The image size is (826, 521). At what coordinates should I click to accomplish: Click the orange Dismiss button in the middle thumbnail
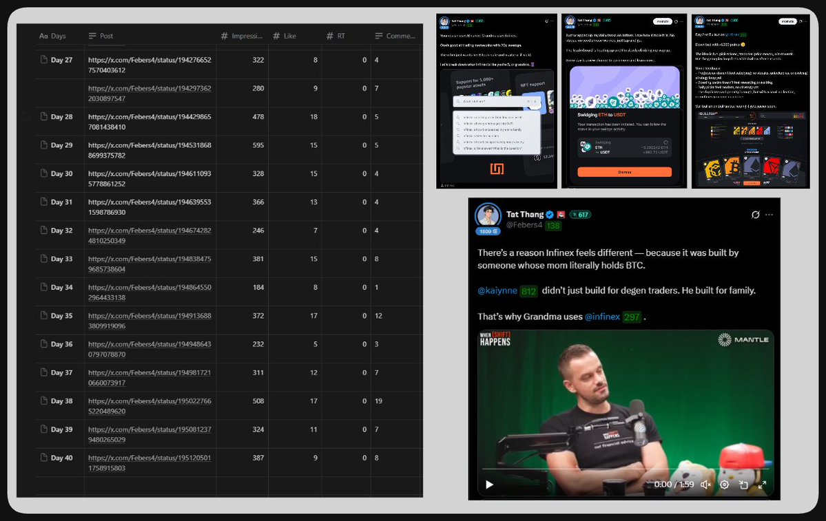pyautogui.click(x=624, y=172)
